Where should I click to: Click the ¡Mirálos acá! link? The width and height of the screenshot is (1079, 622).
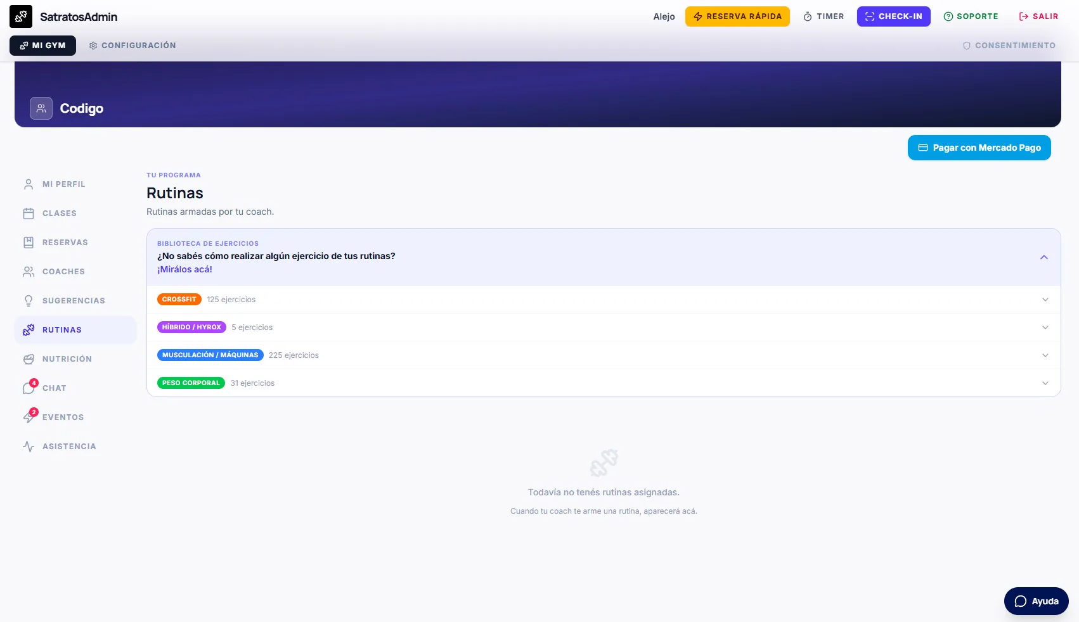click(184, 269)
